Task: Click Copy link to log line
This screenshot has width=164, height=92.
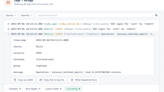Action: [x=52, y=80]
